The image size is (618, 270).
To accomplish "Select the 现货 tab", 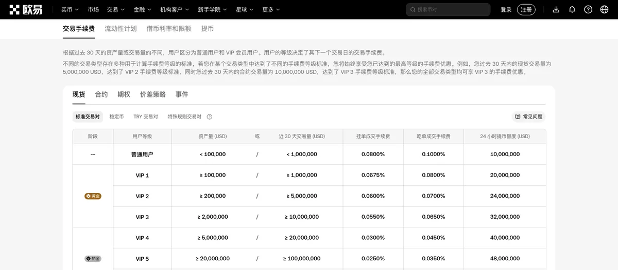I will click(79, 94).
